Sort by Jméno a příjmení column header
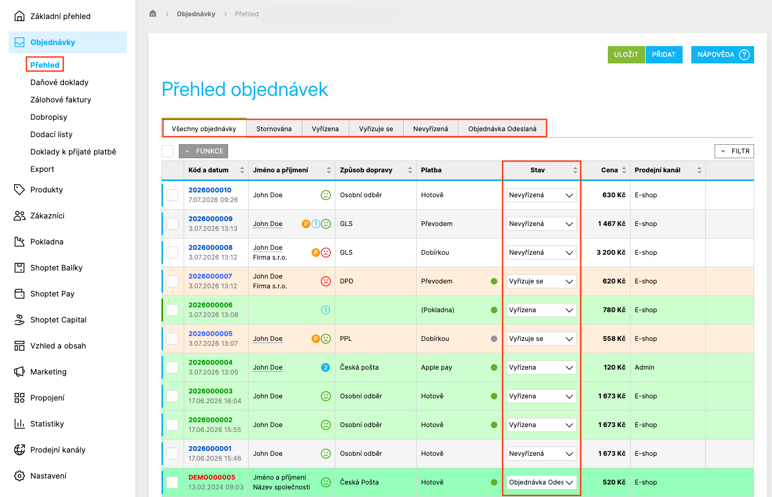 pos(291,170)
